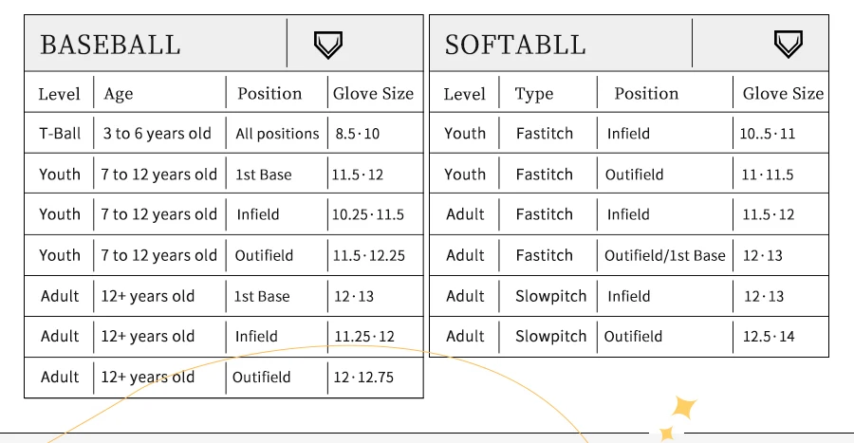Click the smaller gold sparkle star at the bottom
This screenshot has height=443, width=854.
pos(667,434)
